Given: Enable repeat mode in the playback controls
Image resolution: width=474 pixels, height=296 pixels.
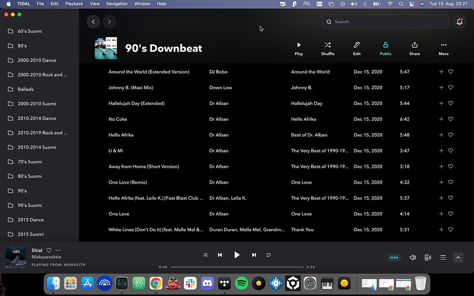Looking at the screenshot, I should pyautogui.click(x=268, y=254).
